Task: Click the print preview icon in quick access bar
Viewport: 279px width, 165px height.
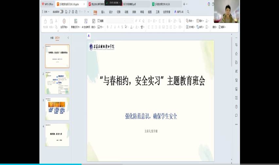Action: pyautogui.click(x=76, y=12)
